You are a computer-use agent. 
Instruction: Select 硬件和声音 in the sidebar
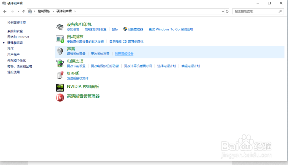pos(15,43)
